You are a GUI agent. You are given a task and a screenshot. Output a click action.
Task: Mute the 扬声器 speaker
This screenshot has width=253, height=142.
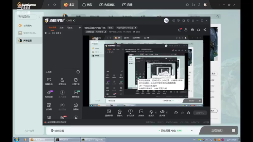pyautogui.click(x=162, y=113)
